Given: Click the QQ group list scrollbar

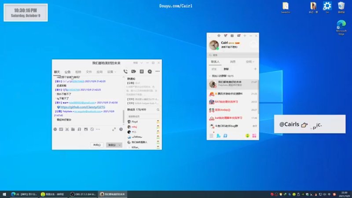Looking at the screenshot, I should 258,96.
